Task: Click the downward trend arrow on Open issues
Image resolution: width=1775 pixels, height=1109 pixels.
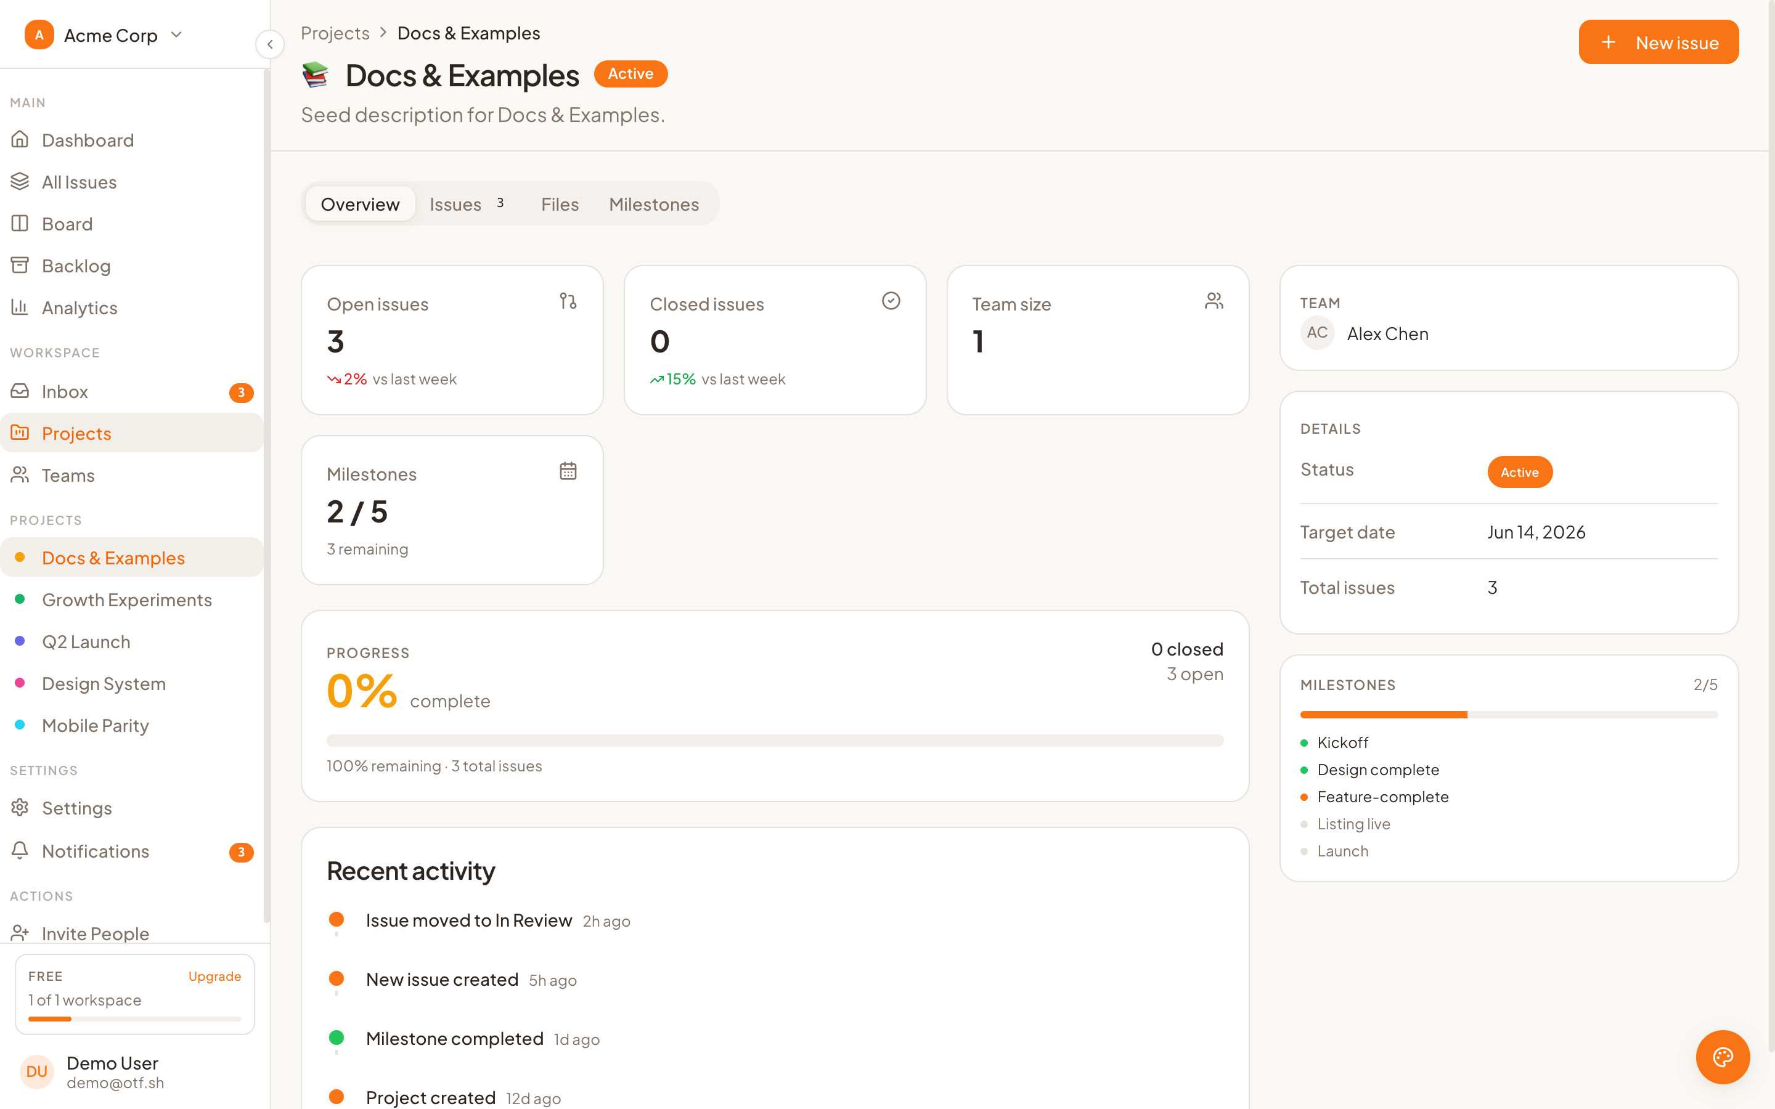Action: tap(333, 379)
